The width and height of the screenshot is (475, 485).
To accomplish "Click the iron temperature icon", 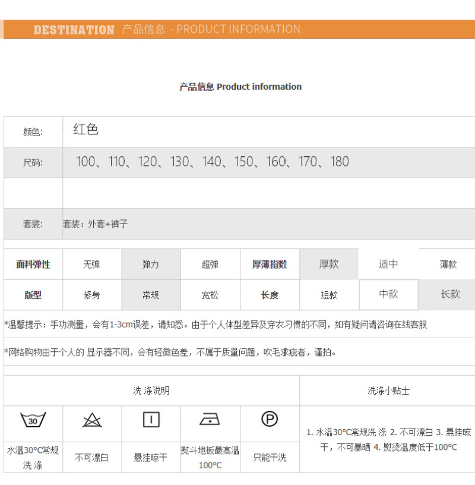I will click(x=210, y=420).
